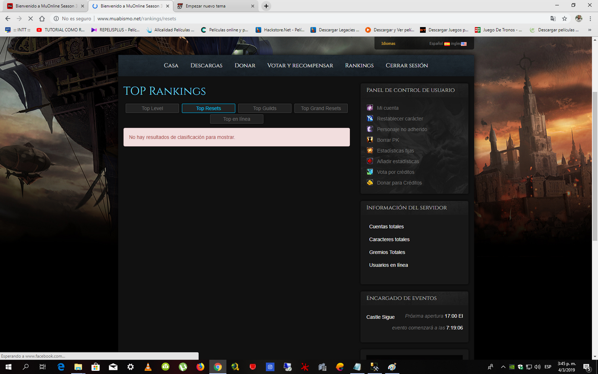The width and height of the screenshot is (598, 374).
Task: Open File Explorer from the taskbar
Action: pyautogui.click(x=78, y=367)
